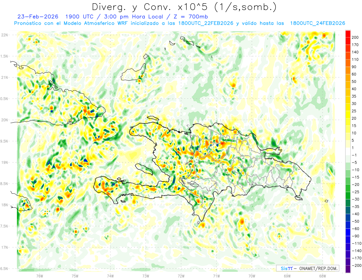This screenshot has height=280, width=362.
Task: Click the title 'Diverg. y Conv. x10^5 (1/s,somb.)'
Action: coord(184,7)
